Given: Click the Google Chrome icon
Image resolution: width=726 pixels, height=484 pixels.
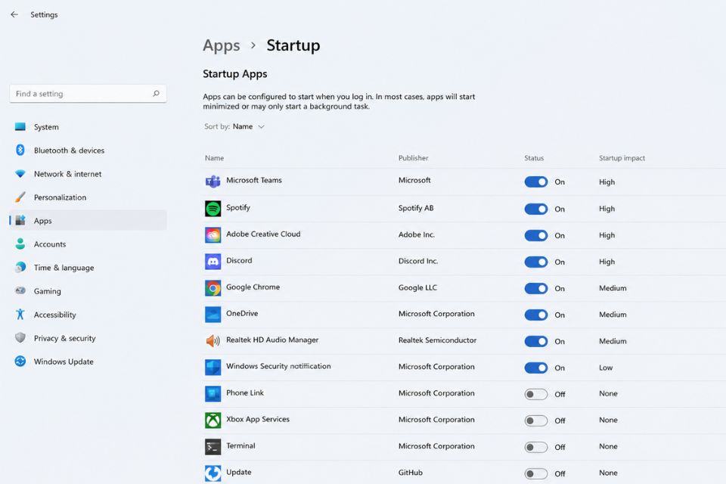Looking at the screenshot, I should (213, 288).
